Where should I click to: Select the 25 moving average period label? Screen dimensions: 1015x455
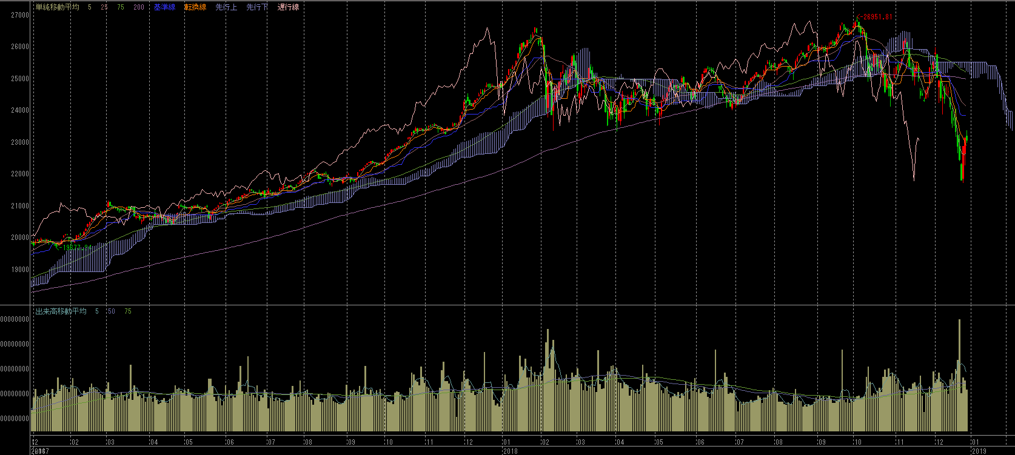[x=104, y=7]
